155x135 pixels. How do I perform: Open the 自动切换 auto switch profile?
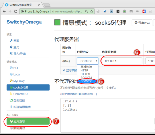[x=17, y=100]
